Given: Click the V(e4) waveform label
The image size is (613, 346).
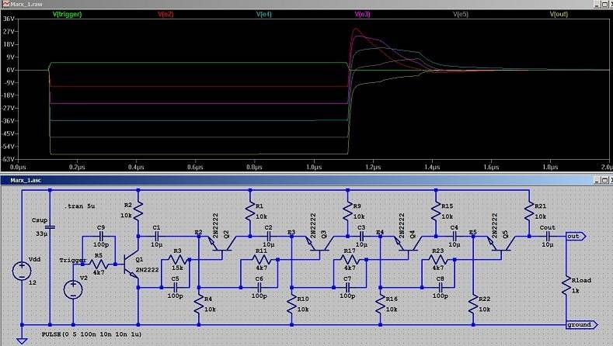Looking at the screenshot, I should [x=263, y=14].
